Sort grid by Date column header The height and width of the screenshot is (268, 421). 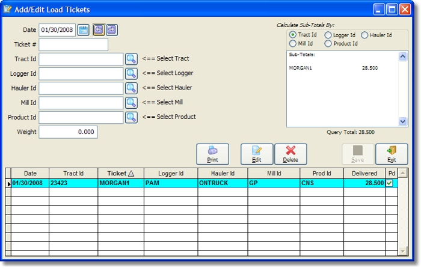coord(30,173)
